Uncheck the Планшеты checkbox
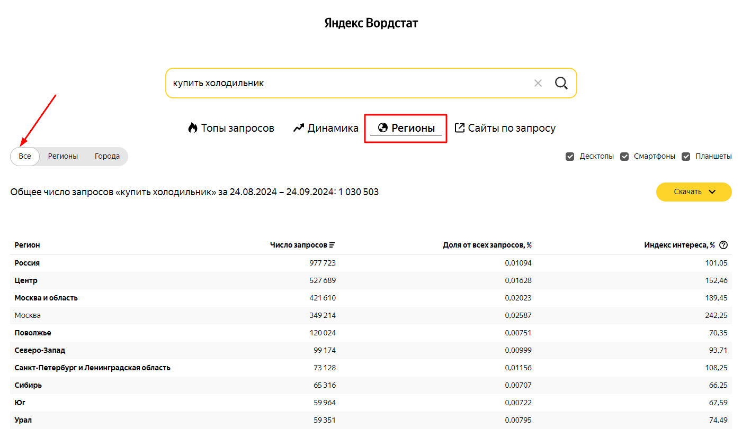 coord(686,157)
